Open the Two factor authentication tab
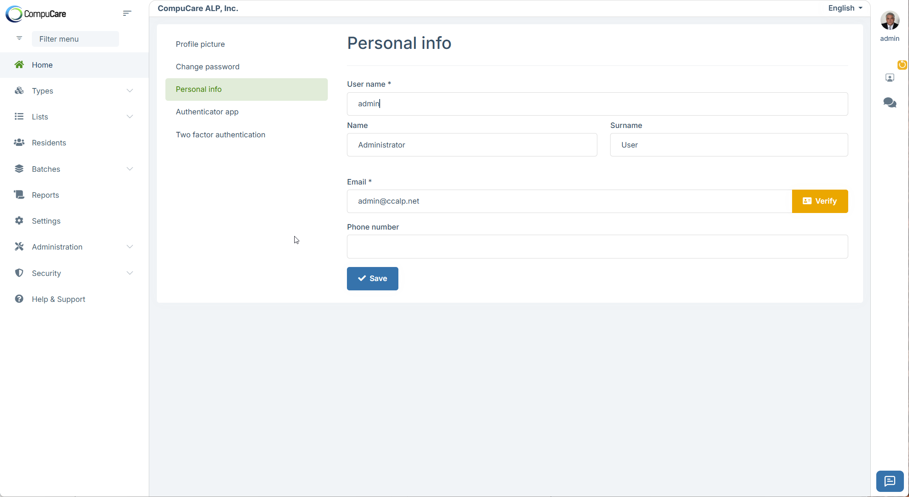909x497 pixels. 220,135
